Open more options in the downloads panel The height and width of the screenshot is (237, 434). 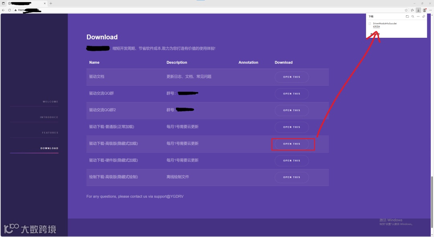[x=418, y=16]
